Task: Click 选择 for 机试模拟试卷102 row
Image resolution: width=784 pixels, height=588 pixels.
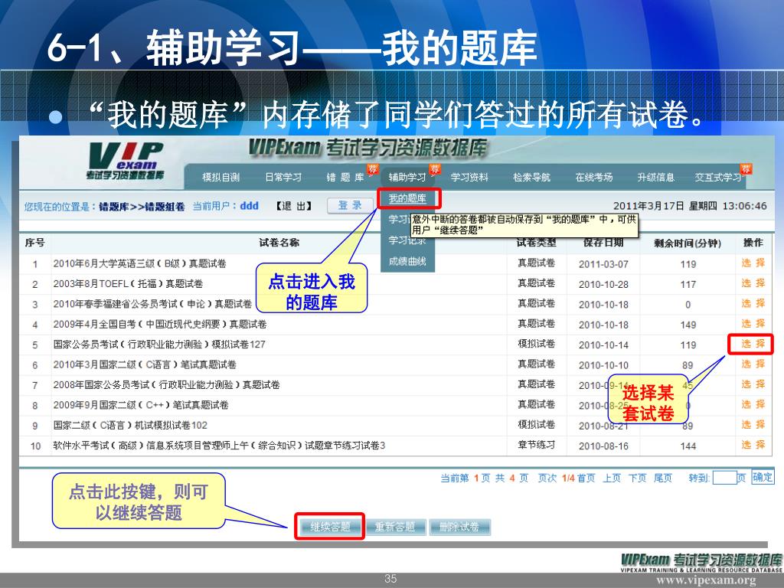Action: (753, 424)
